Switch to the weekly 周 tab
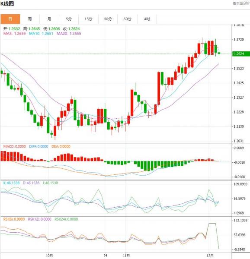The height and width of the screenshot is (259, 250). 30,19
